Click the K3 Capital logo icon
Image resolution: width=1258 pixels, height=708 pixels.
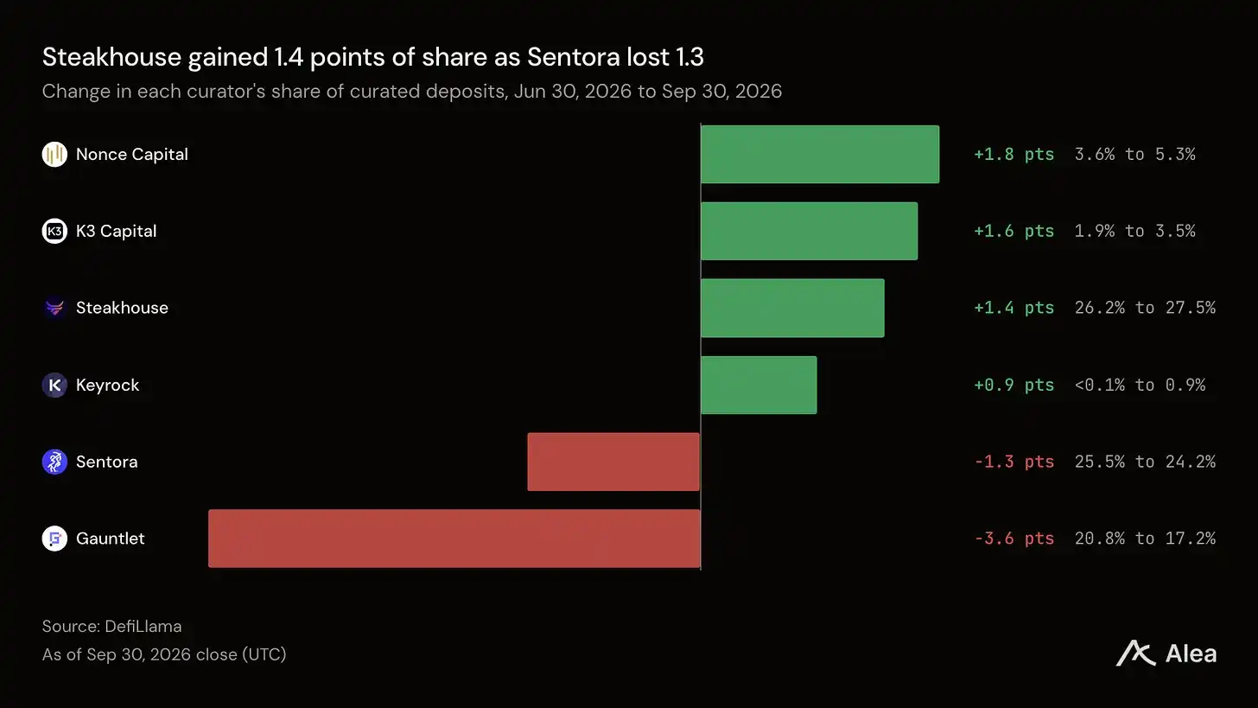pos(54,232)
